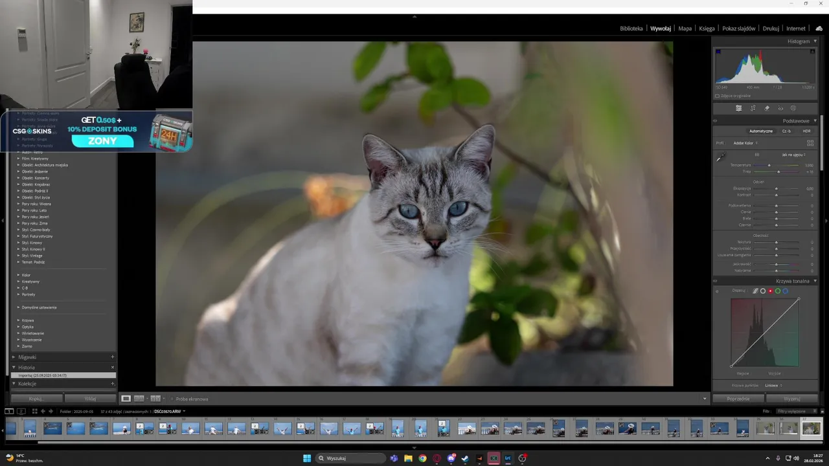
Task: Open the Masking tool
Action: (793, 108)
